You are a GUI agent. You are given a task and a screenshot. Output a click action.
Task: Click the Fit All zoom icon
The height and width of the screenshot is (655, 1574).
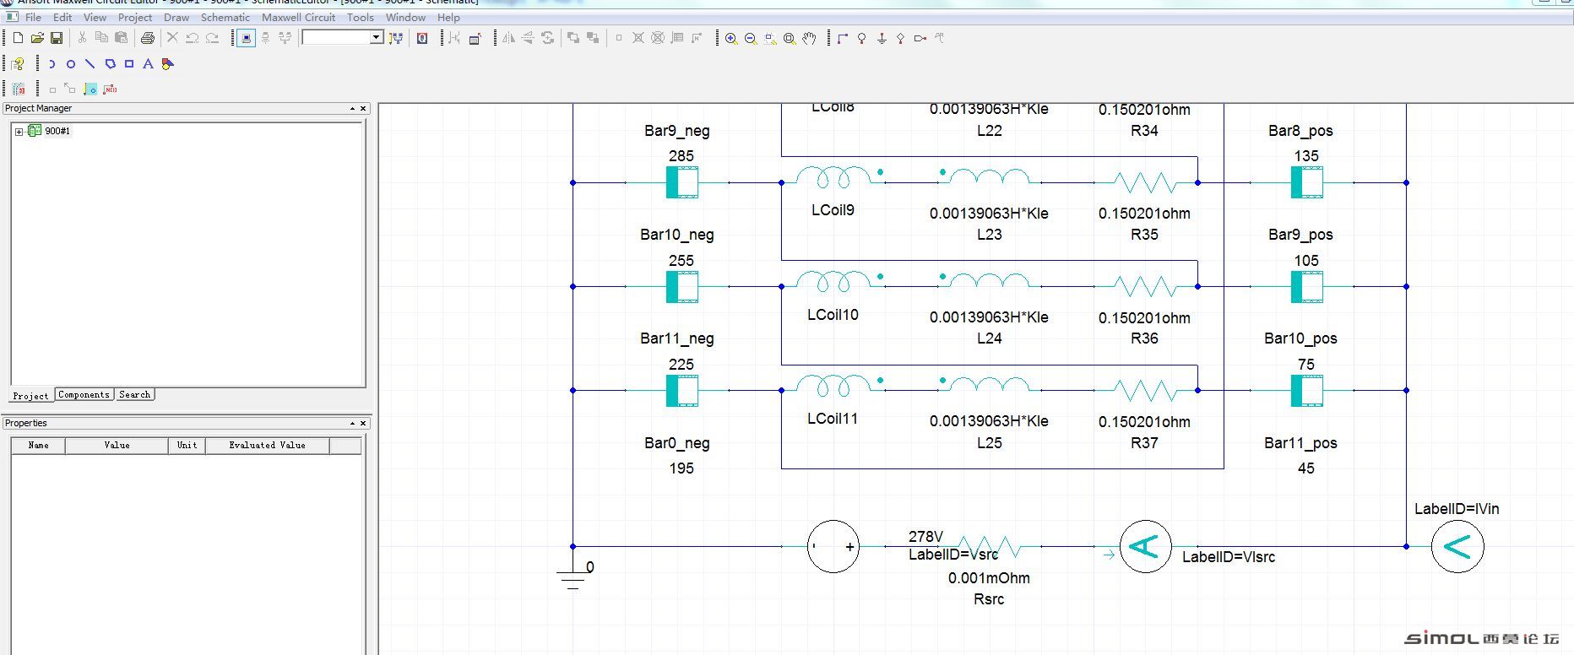point(790,38)
